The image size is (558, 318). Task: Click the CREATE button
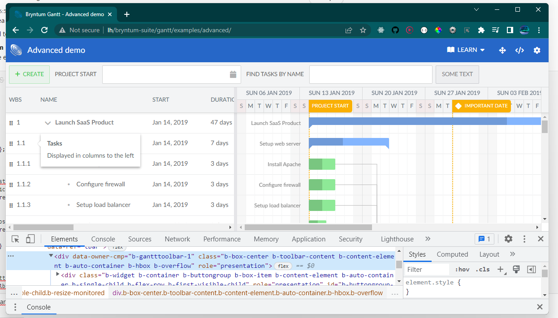click(29, 74)
